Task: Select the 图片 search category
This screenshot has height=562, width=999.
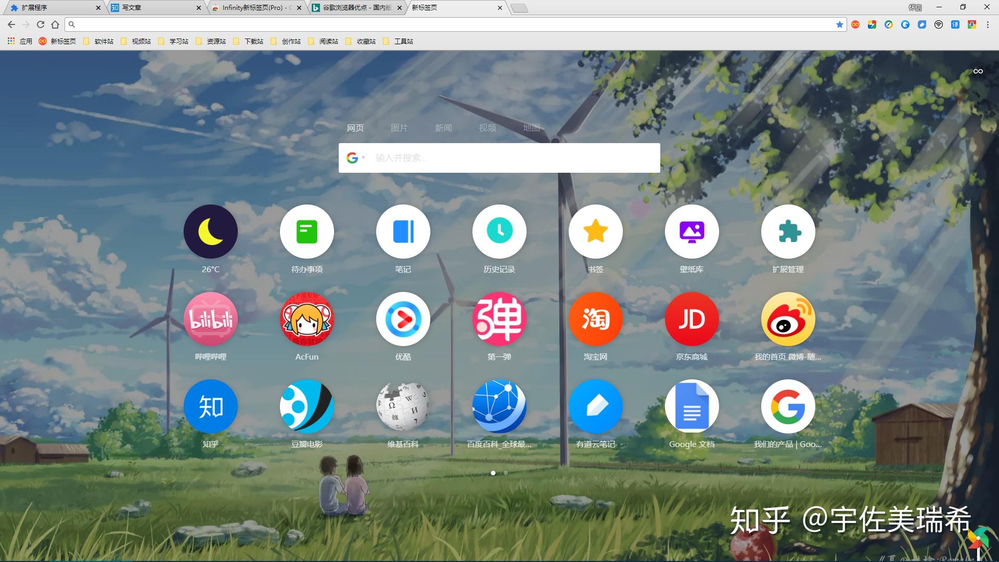Action: 399,128
